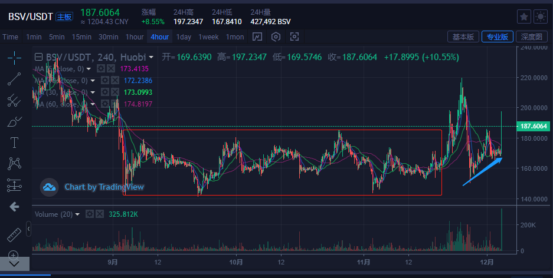This screenshot has width=553, height=278.
Task: Collapse the left drawing toolbar handle
Action: click(x=28, y=230)
